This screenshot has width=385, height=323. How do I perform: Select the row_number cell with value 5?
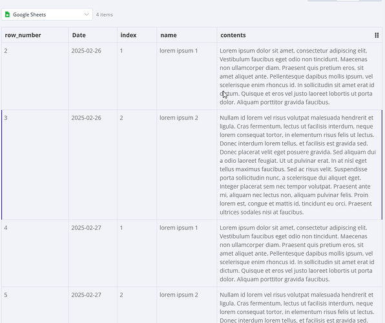point(35,305)
